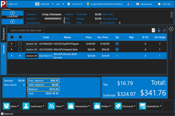Screen dimensions: 175x116
Task: Click the Discounts tag icon
Action: click(x=118, y=106)
